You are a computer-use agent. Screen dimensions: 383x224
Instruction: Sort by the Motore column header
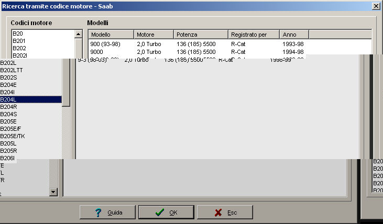click(x=154, y=35)
